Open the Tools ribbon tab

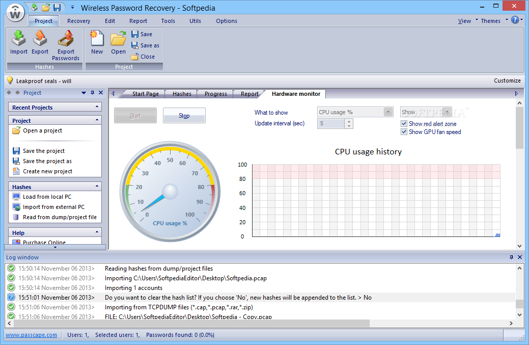(x=168, y=21)
